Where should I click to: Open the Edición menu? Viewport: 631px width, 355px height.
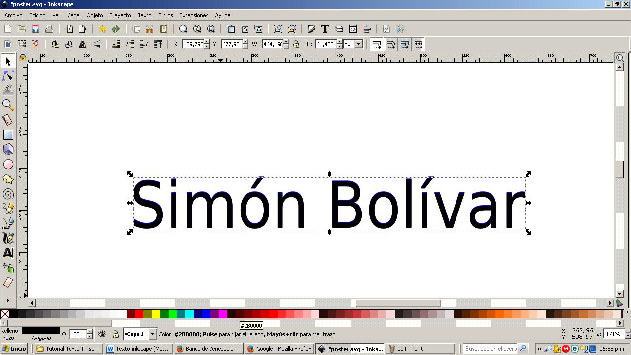point(37,15)
